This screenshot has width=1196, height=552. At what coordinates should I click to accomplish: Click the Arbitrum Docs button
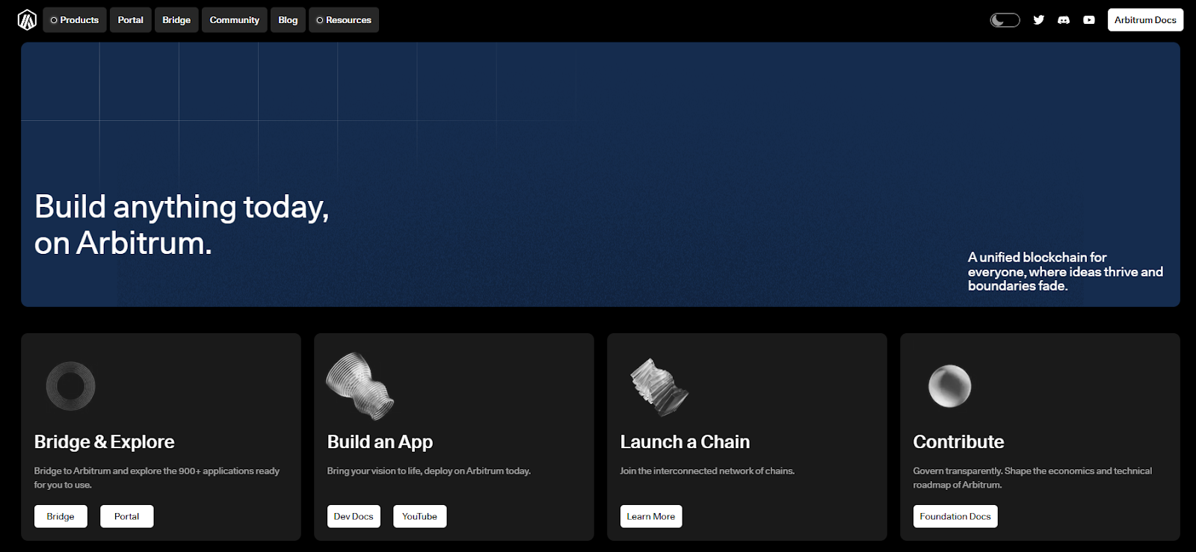pyautogui.click(x=1145, y=20)
